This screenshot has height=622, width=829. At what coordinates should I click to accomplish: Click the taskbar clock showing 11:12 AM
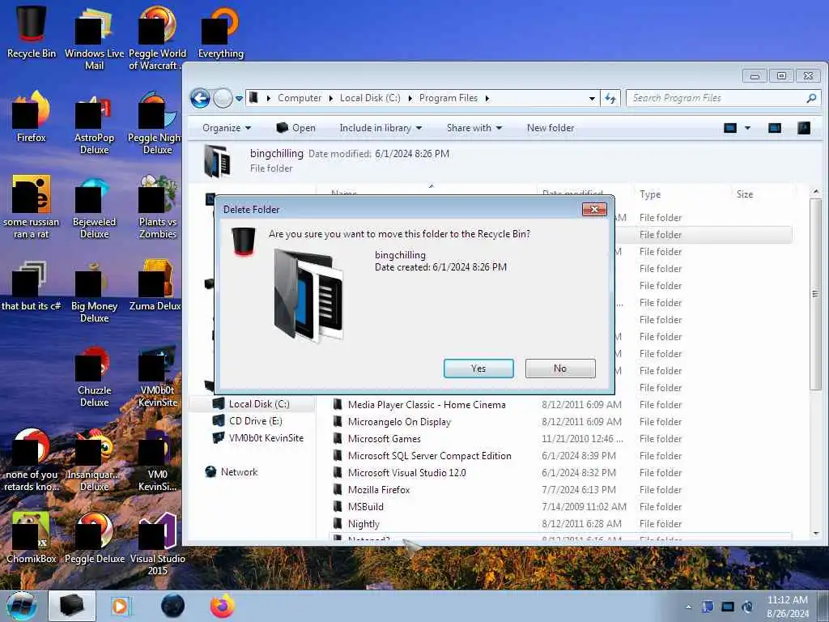(787, 607)
